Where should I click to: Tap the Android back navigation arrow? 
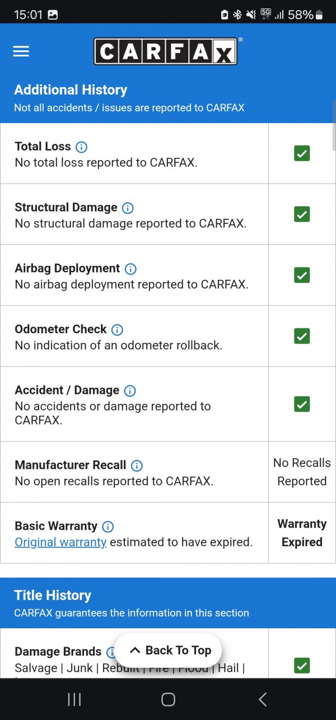pyautogui.click(x=262, y=699)
